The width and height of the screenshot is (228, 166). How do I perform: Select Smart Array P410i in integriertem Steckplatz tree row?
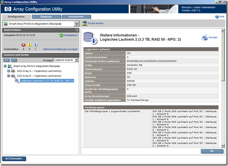pyautogui.click(x=37, y=66)
